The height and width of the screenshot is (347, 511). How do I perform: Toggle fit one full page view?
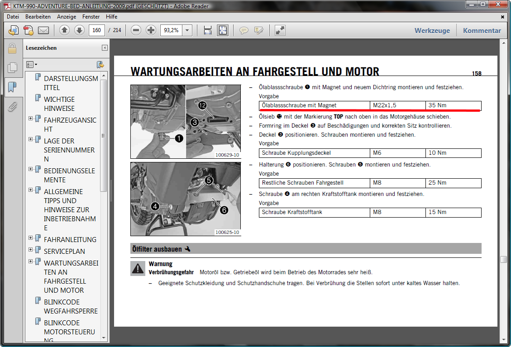(223, 30)
